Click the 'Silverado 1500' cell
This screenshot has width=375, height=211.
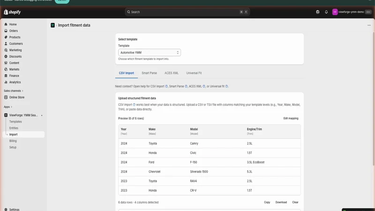coord(199,172)
